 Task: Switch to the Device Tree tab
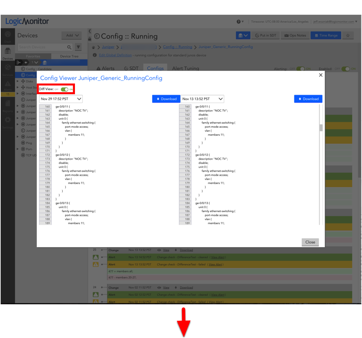coord(69,56)
